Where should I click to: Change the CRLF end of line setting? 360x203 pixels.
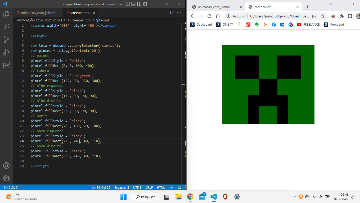(x=149, y=187)
